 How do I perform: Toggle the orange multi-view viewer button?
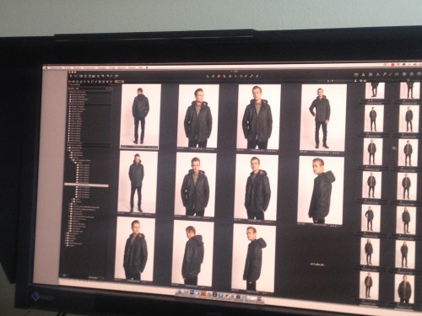click(x=116, y=82)
